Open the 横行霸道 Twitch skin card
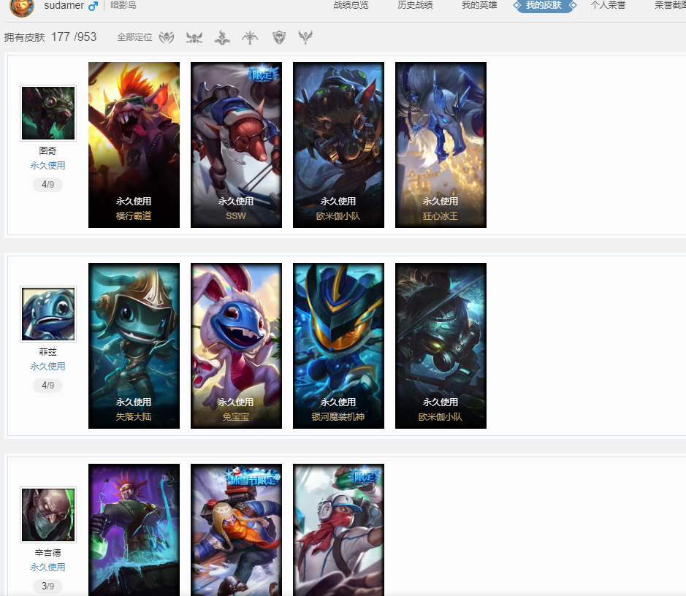The height and width of the screenshot is (596, 686). point(134,145)
